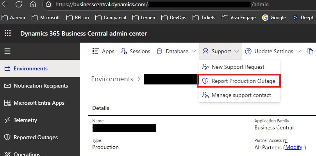This screenshot has width=316, height=156.
Task: Click the site lock icon in address bar
Action: pyautogui.click(x=48, y=4)
